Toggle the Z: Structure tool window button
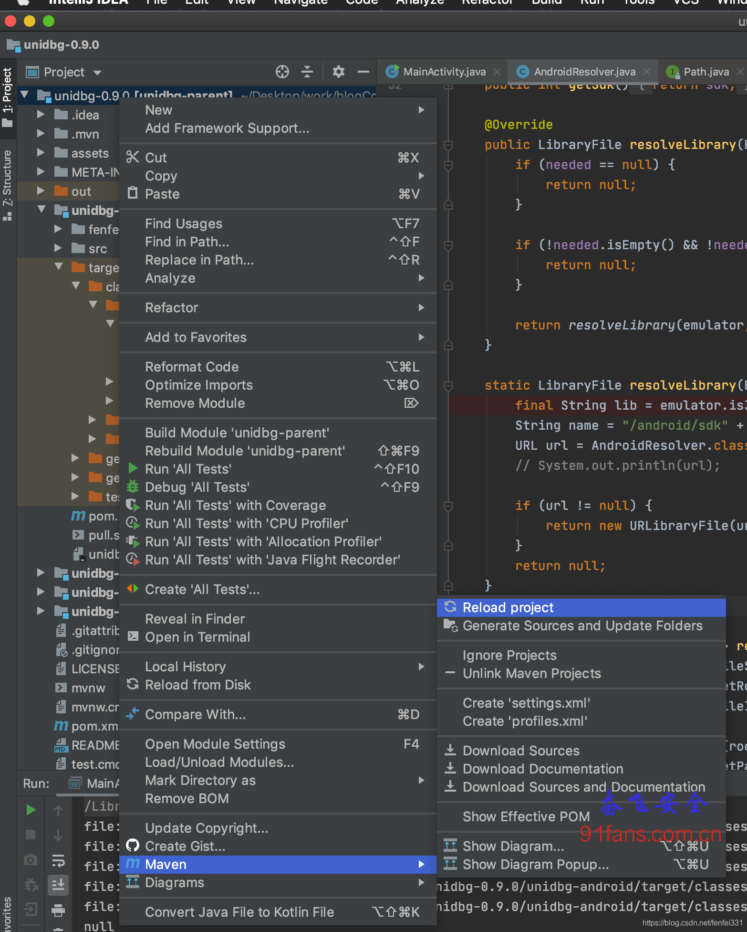The image size is (747, 932). pyautogui.click(x=7, y=185)
